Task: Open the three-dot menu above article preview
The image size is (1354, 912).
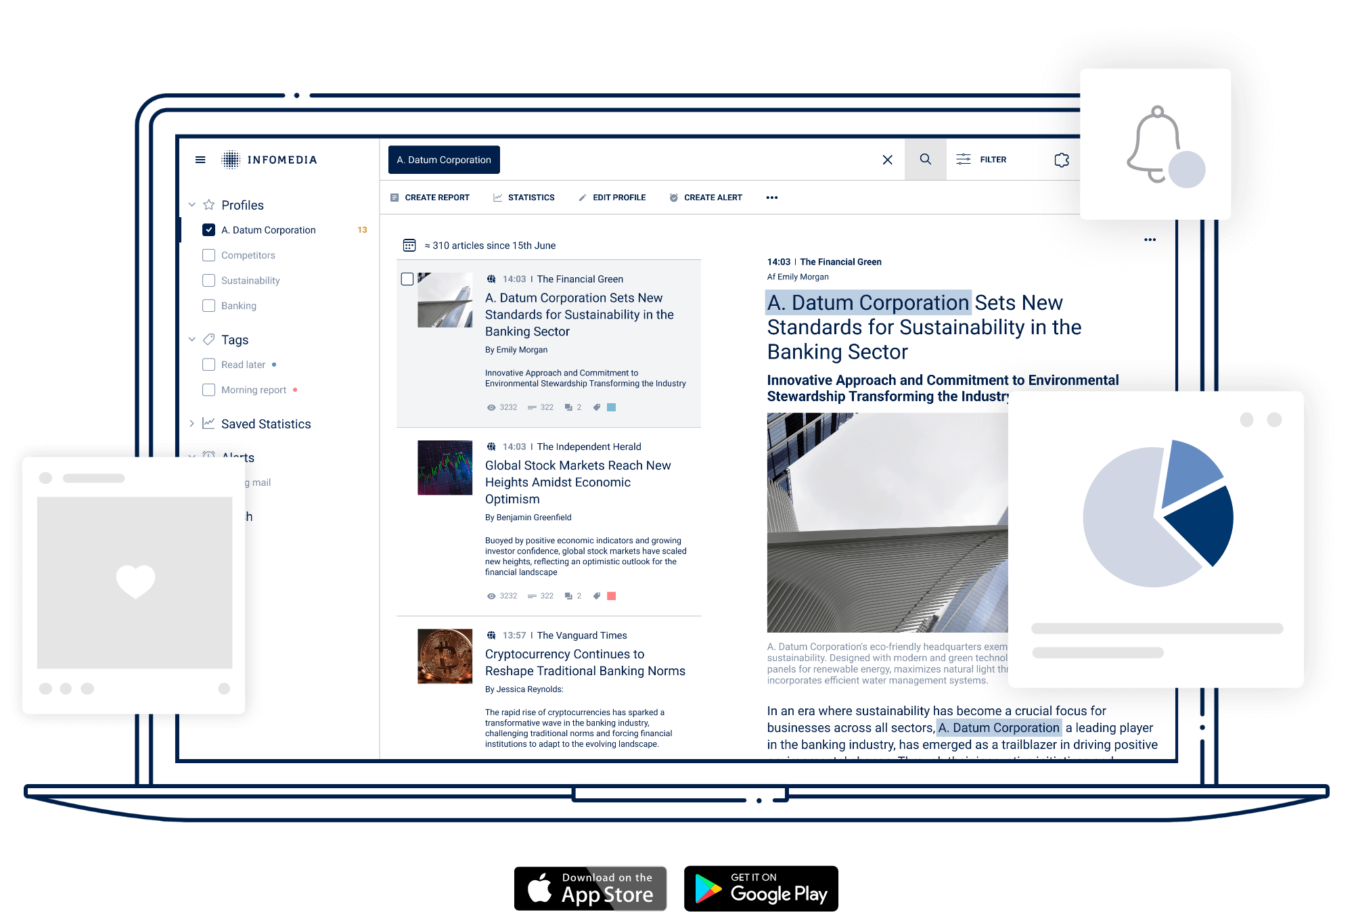Action: pyautogui.click(x=1150, y=240)
